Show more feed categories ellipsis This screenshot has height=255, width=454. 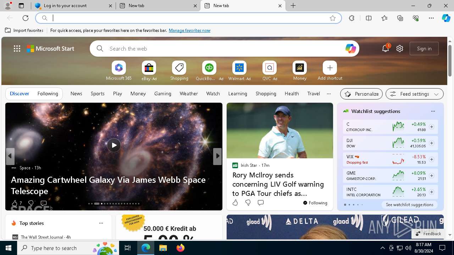(x=329, y=94)
